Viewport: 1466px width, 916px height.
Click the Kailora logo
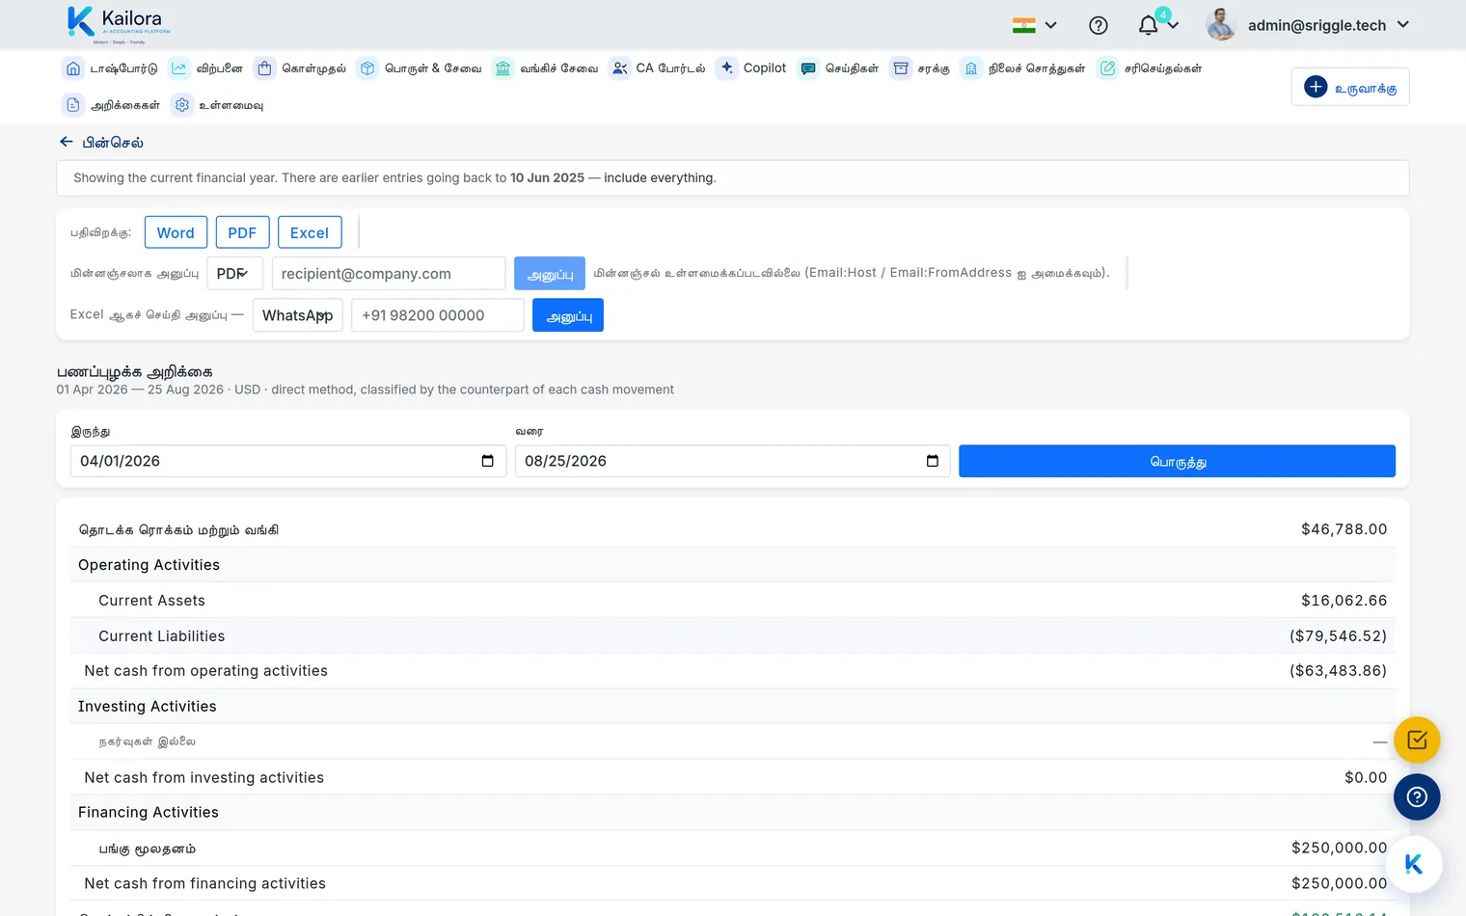[119, 24]
